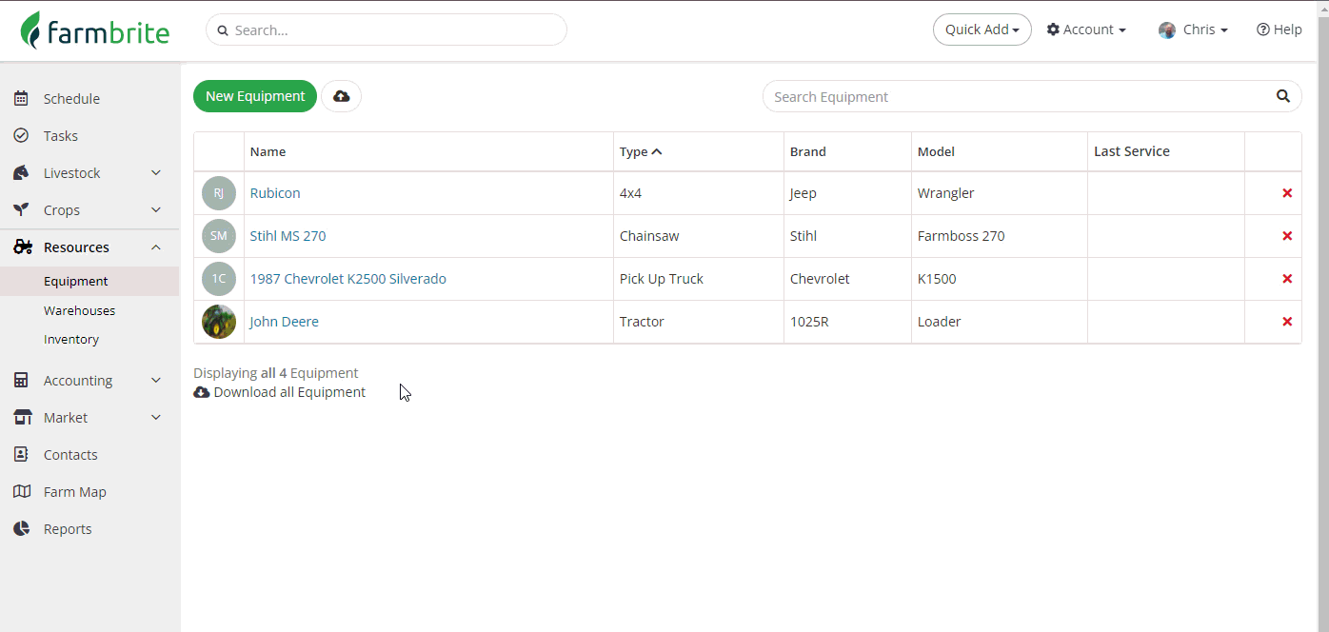This screenshot has height=632, width=1329.
Task: Expand the Accounting sidebar section
Action: coord(156,381)
